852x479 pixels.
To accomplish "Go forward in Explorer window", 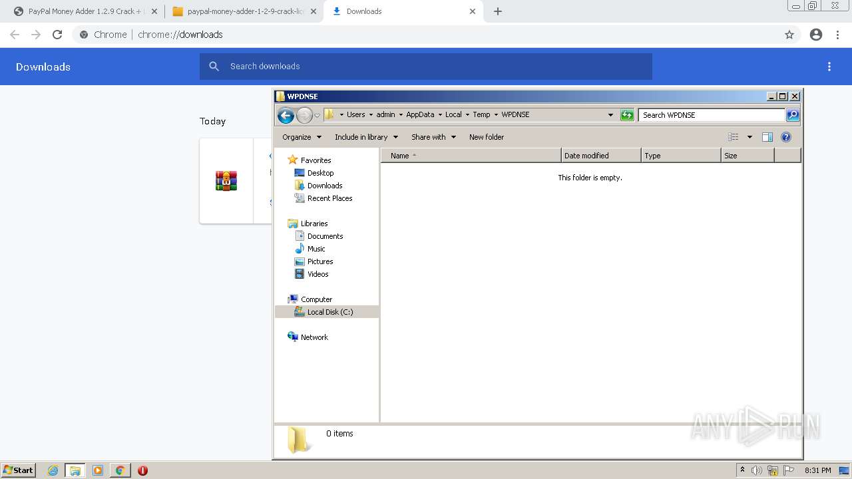I will pyautogui.click(x=304, y=115).
